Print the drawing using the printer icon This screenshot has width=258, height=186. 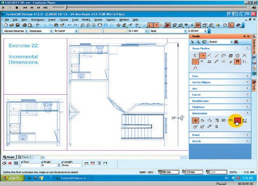(x=24, y=25)
